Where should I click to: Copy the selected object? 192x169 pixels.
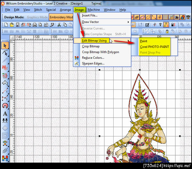tap(65, 25)
